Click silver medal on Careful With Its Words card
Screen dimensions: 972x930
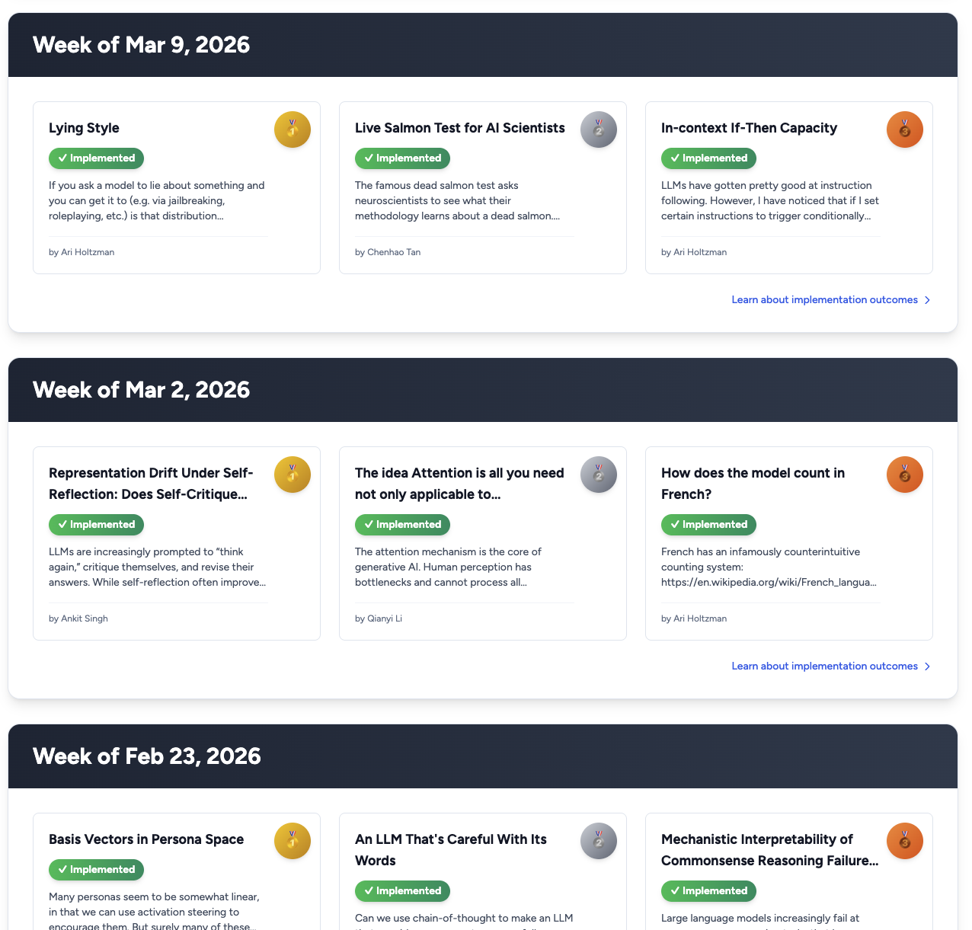click(x=599, y=841)
